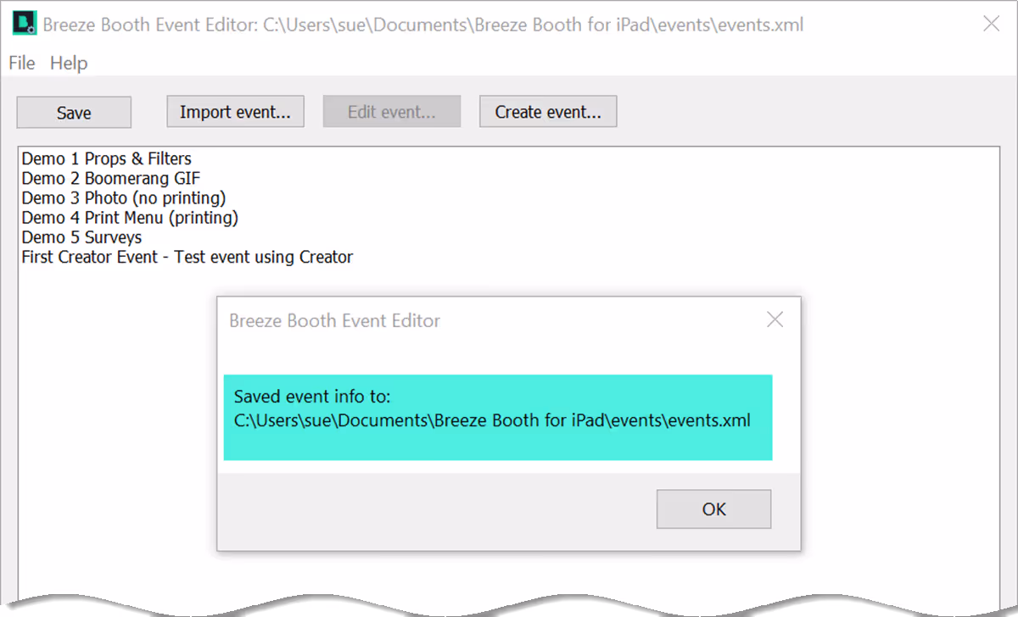Click the Save button
Screen dimensions: 1018x617
[x=74, y=113]
